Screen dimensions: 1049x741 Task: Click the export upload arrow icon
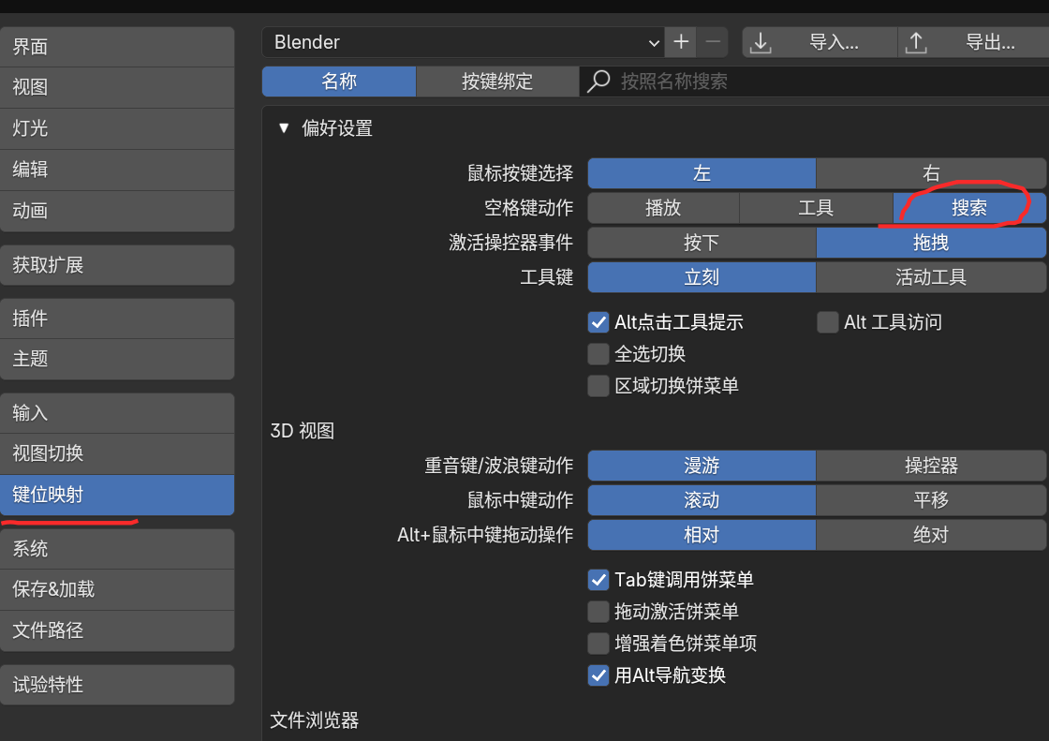point(916,43)
